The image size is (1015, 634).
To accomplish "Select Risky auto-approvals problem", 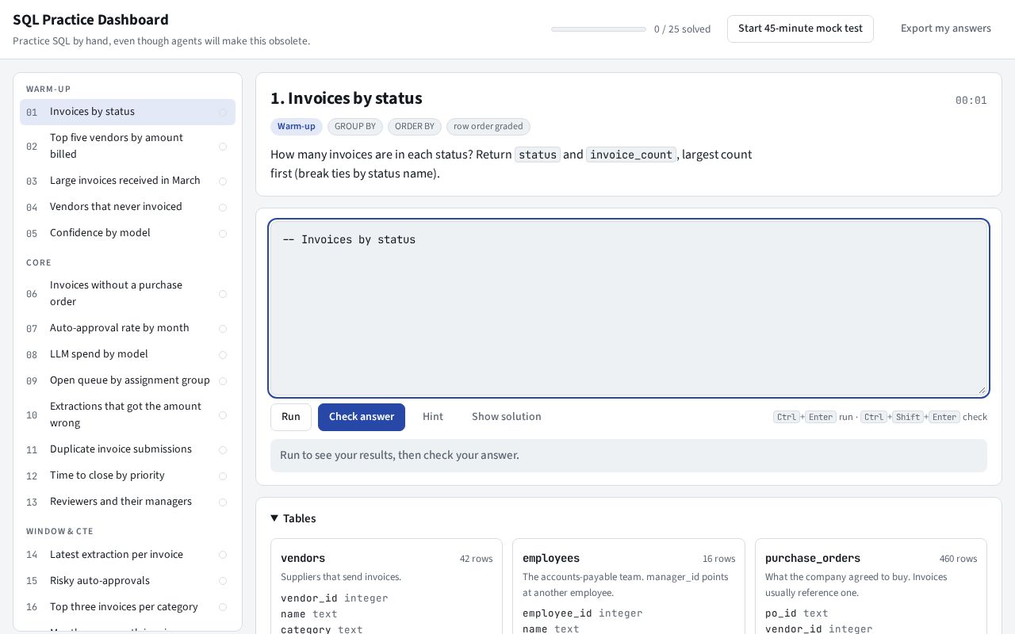I will tap(128, 581).
